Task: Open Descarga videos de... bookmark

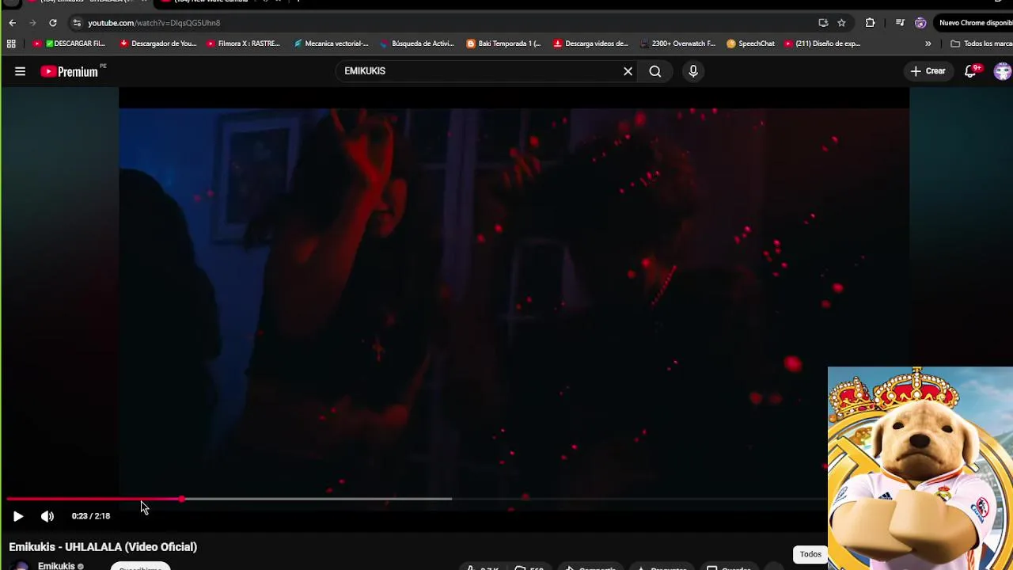Action: tap(590, 44)
